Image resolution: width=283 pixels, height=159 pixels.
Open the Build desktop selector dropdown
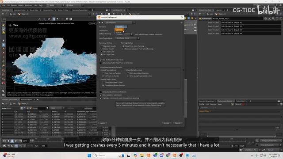(55, 5)
